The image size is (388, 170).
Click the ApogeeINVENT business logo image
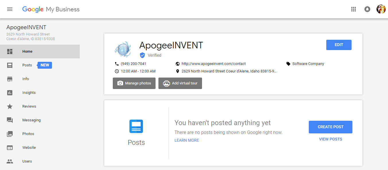click(123, 49)
